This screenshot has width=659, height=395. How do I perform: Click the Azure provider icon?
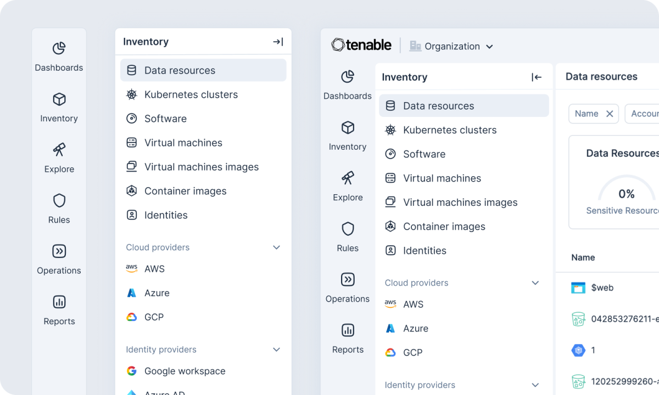[390, 328]
